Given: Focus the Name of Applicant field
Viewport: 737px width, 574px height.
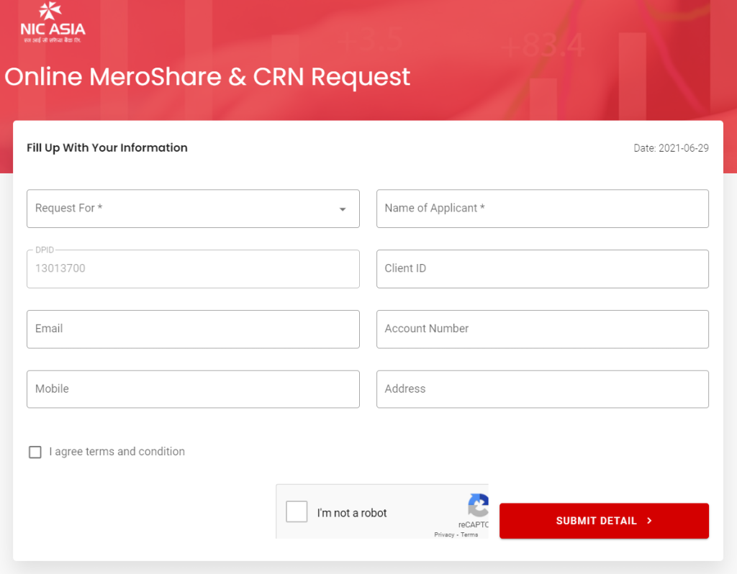Looking at the screenshot, I should pos(543,209).
